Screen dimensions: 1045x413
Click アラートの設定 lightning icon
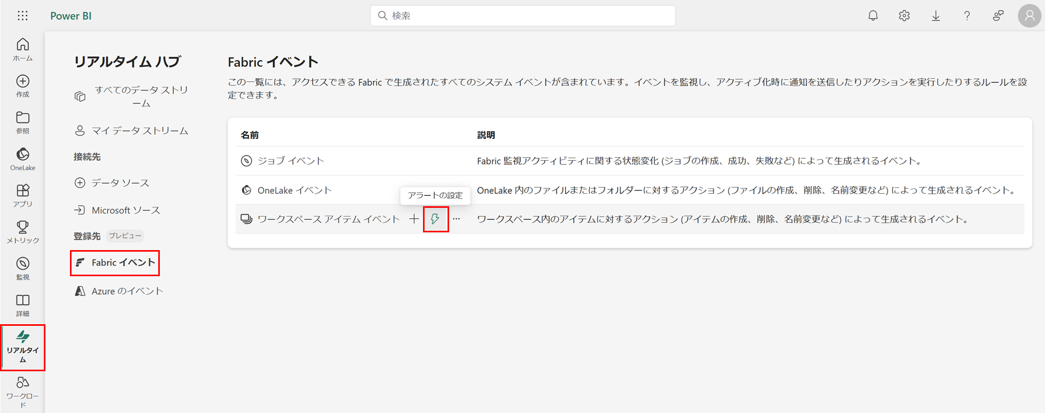[x=436, y=219]
